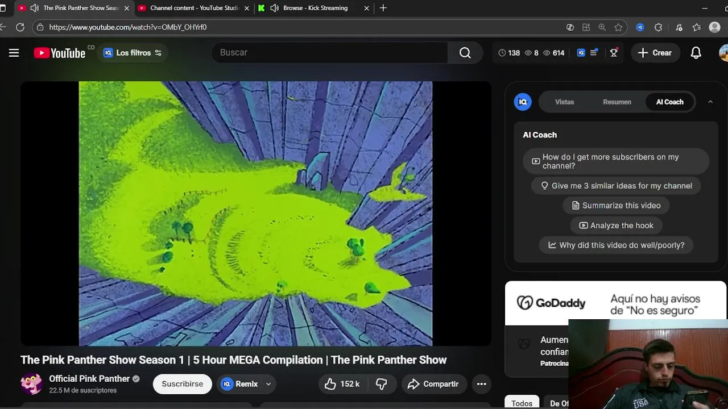
Task: Mute the Kick Streaming tab via speaker icon
Action: coord(274,8)
